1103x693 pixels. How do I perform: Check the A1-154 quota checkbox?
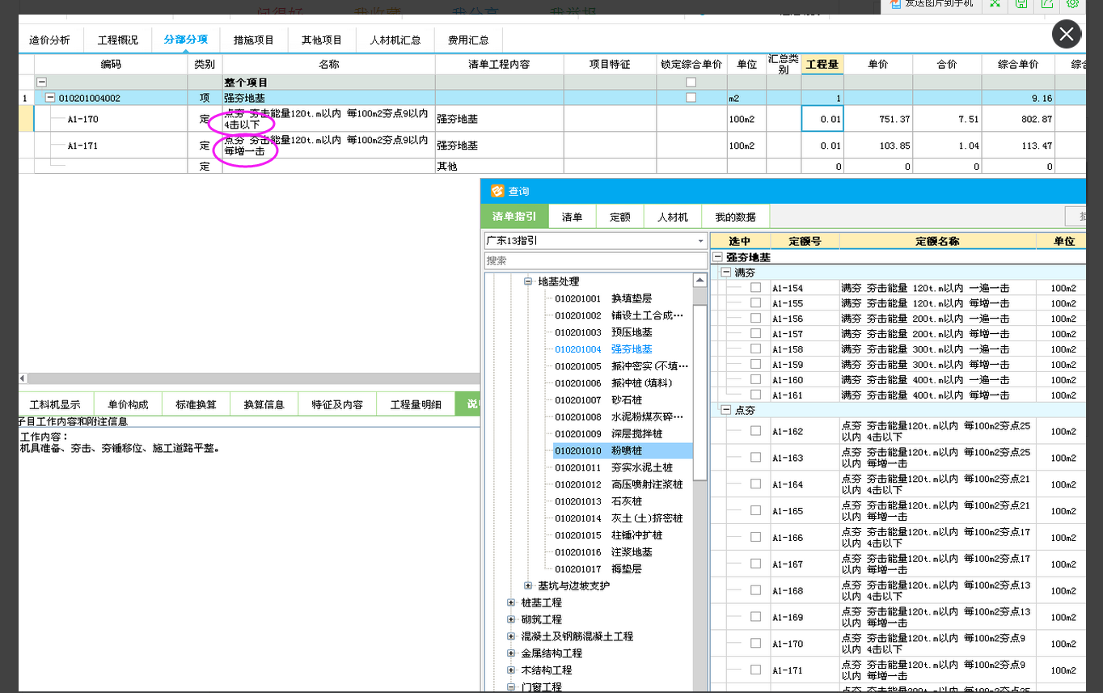755,287
